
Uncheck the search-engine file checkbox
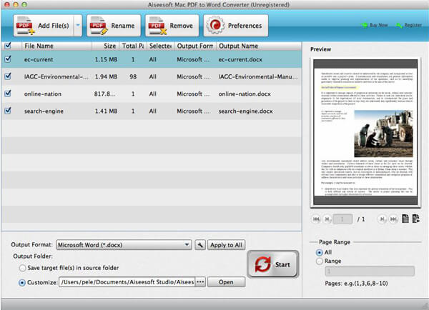[x=8, y=111]
